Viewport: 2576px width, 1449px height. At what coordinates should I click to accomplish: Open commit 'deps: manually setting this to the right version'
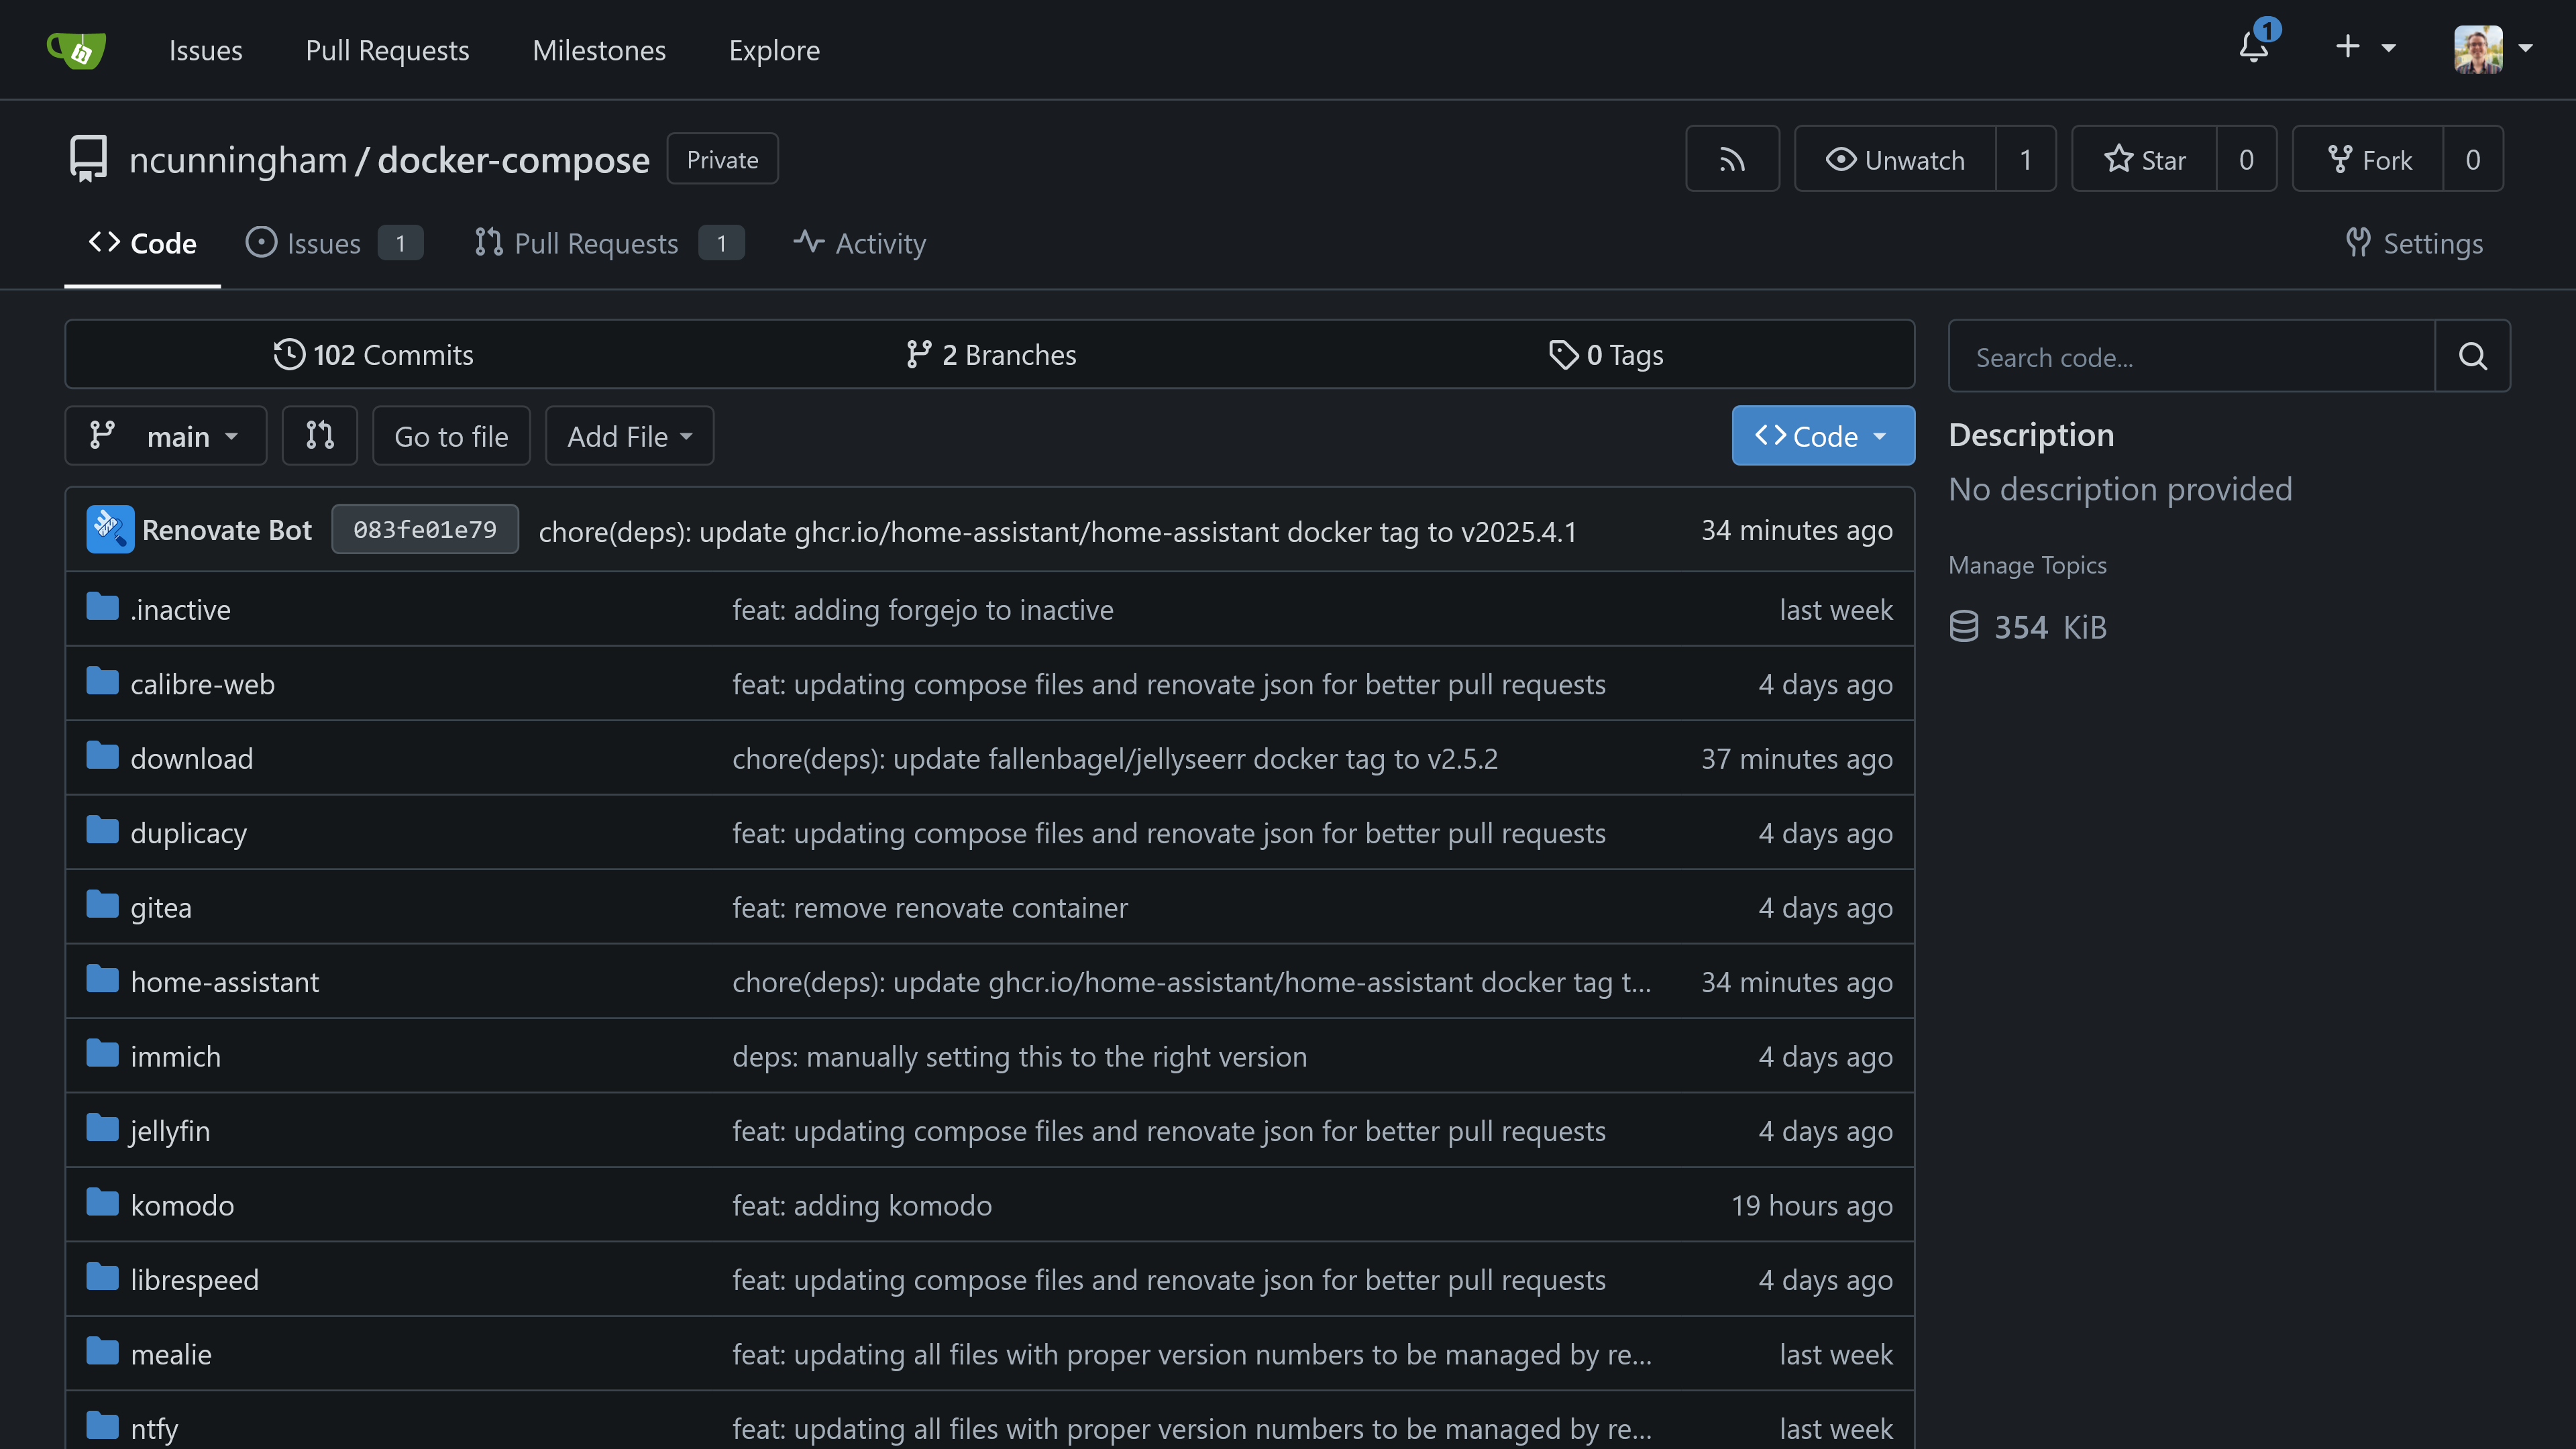(x=1019, y=1056)
